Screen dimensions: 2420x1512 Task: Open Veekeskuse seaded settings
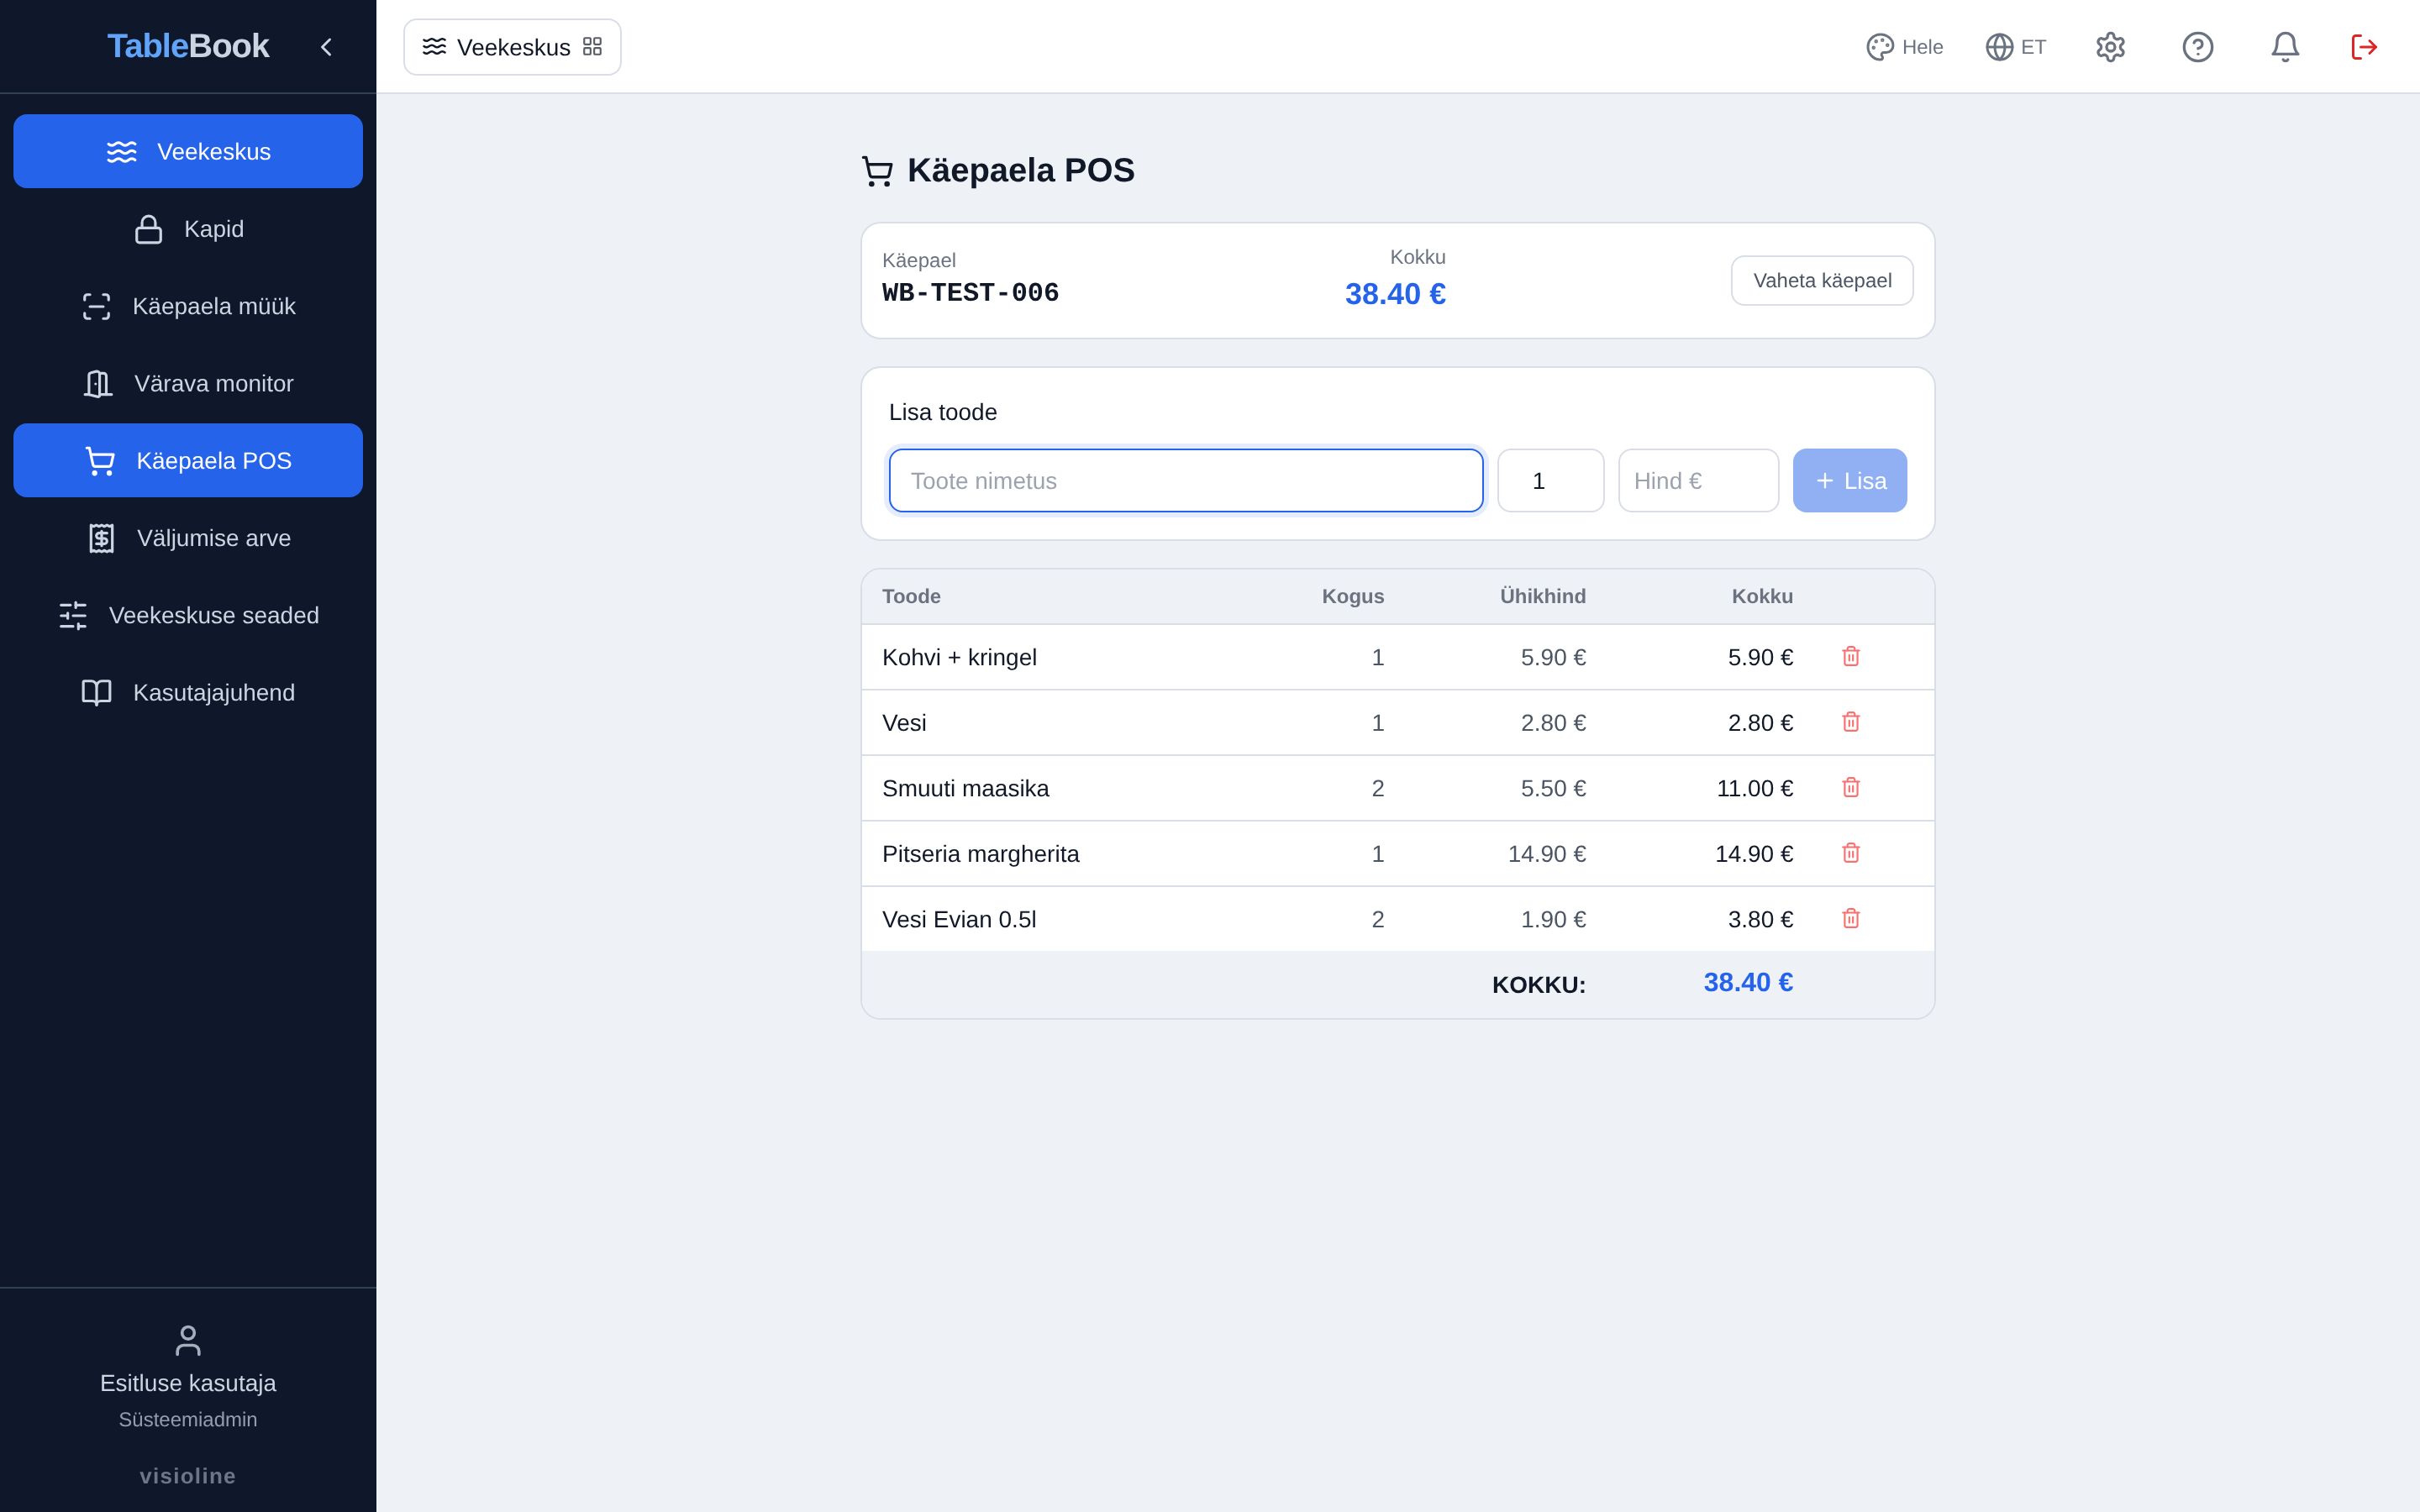tap(188, 615)
